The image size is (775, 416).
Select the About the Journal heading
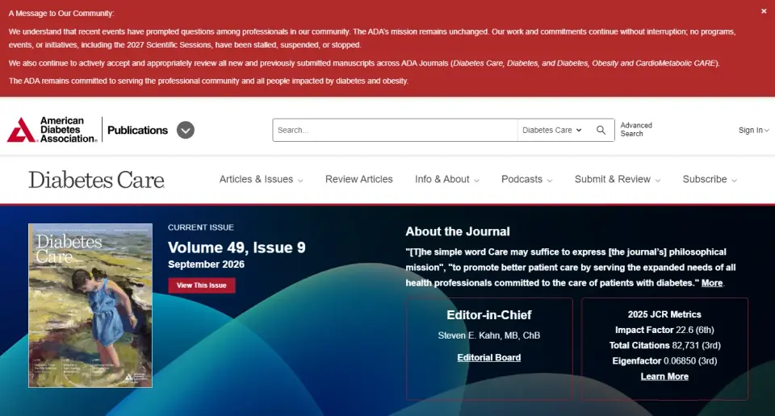click(x=458, y=231)
